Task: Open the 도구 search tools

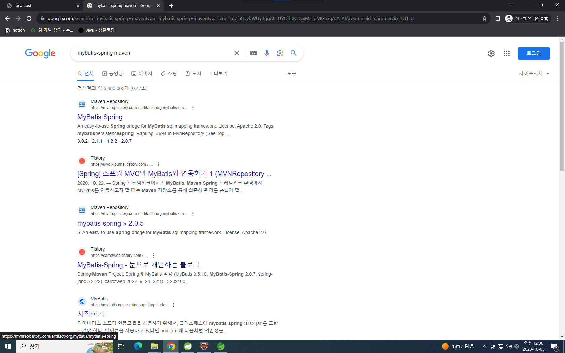Action: point(292,73)
